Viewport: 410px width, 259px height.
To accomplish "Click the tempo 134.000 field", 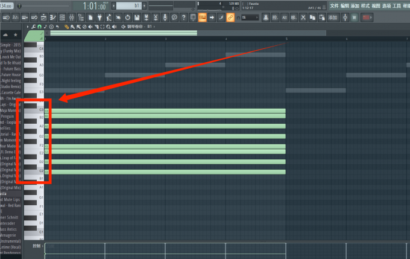I will coord(6,6).
